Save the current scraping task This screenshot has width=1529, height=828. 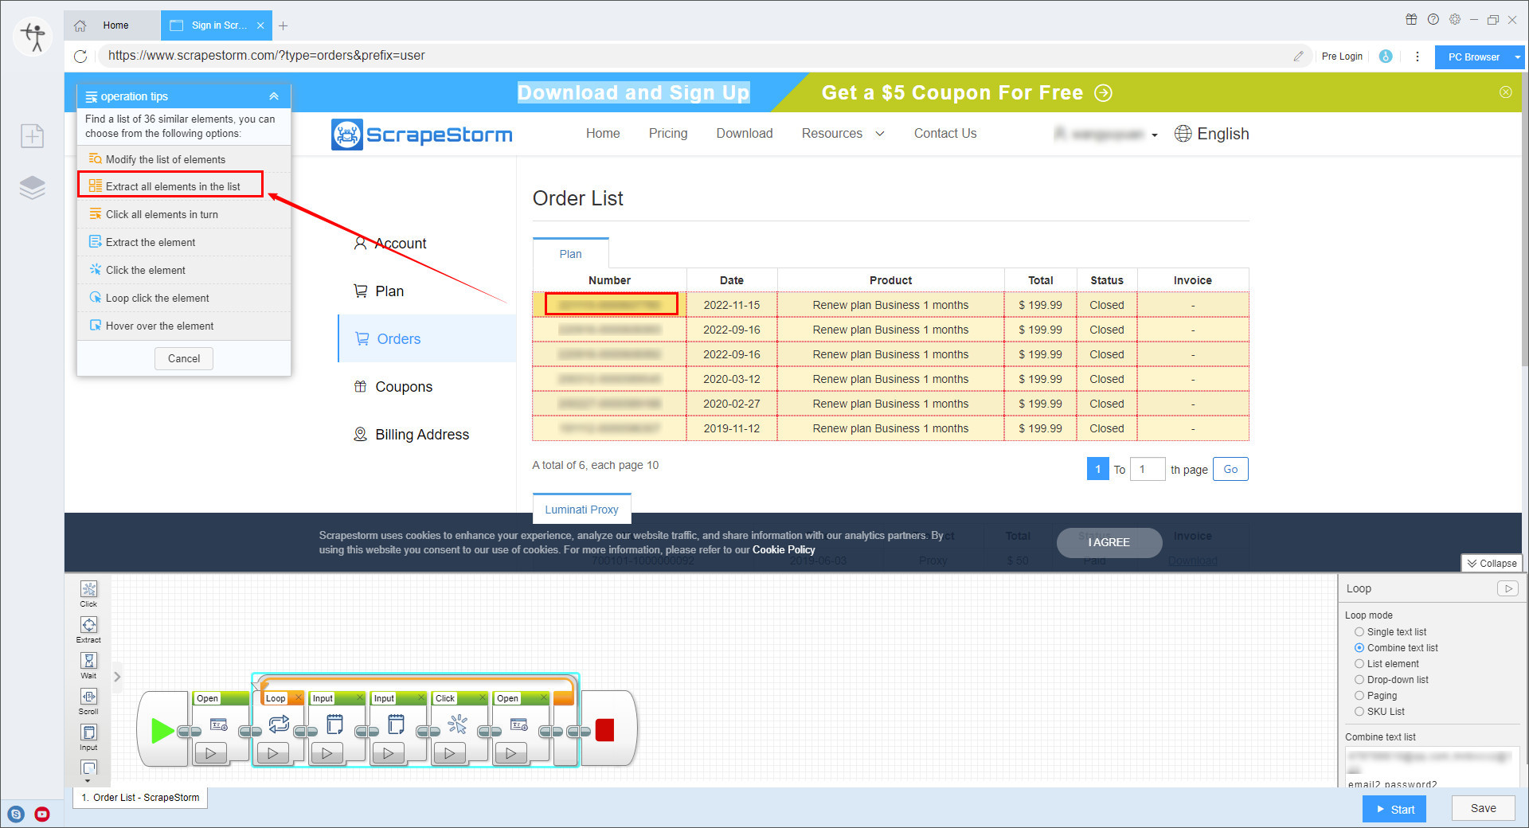(x=1482, y=808)
